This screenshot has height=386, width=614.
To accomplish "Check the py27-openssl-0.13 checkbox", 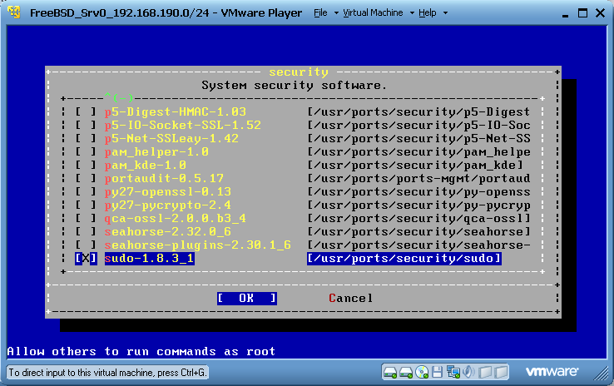I will click(86, 192).
